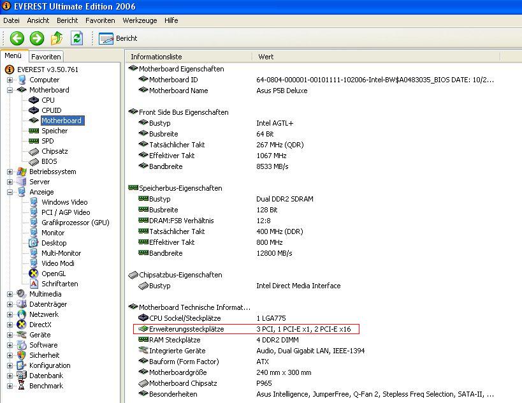Click the green Back arrow button
The height and width of the screenshot is (403, 522).
click(x=17, y=38)
